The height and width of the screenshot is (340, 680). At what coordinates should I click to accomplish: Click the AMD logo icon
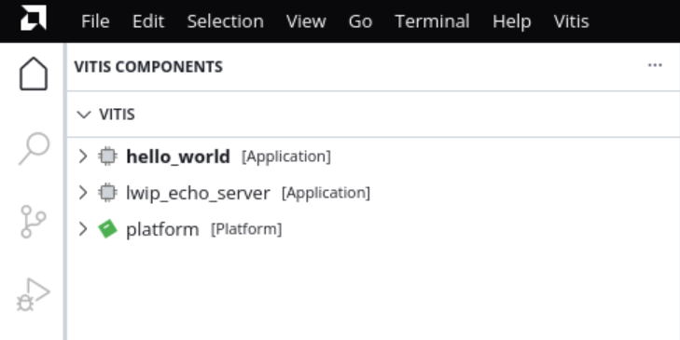pos(34,19)
